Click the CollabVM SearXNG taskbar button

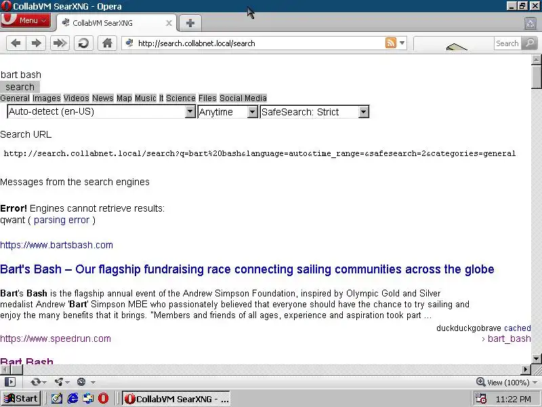click(x=176, y=399)
